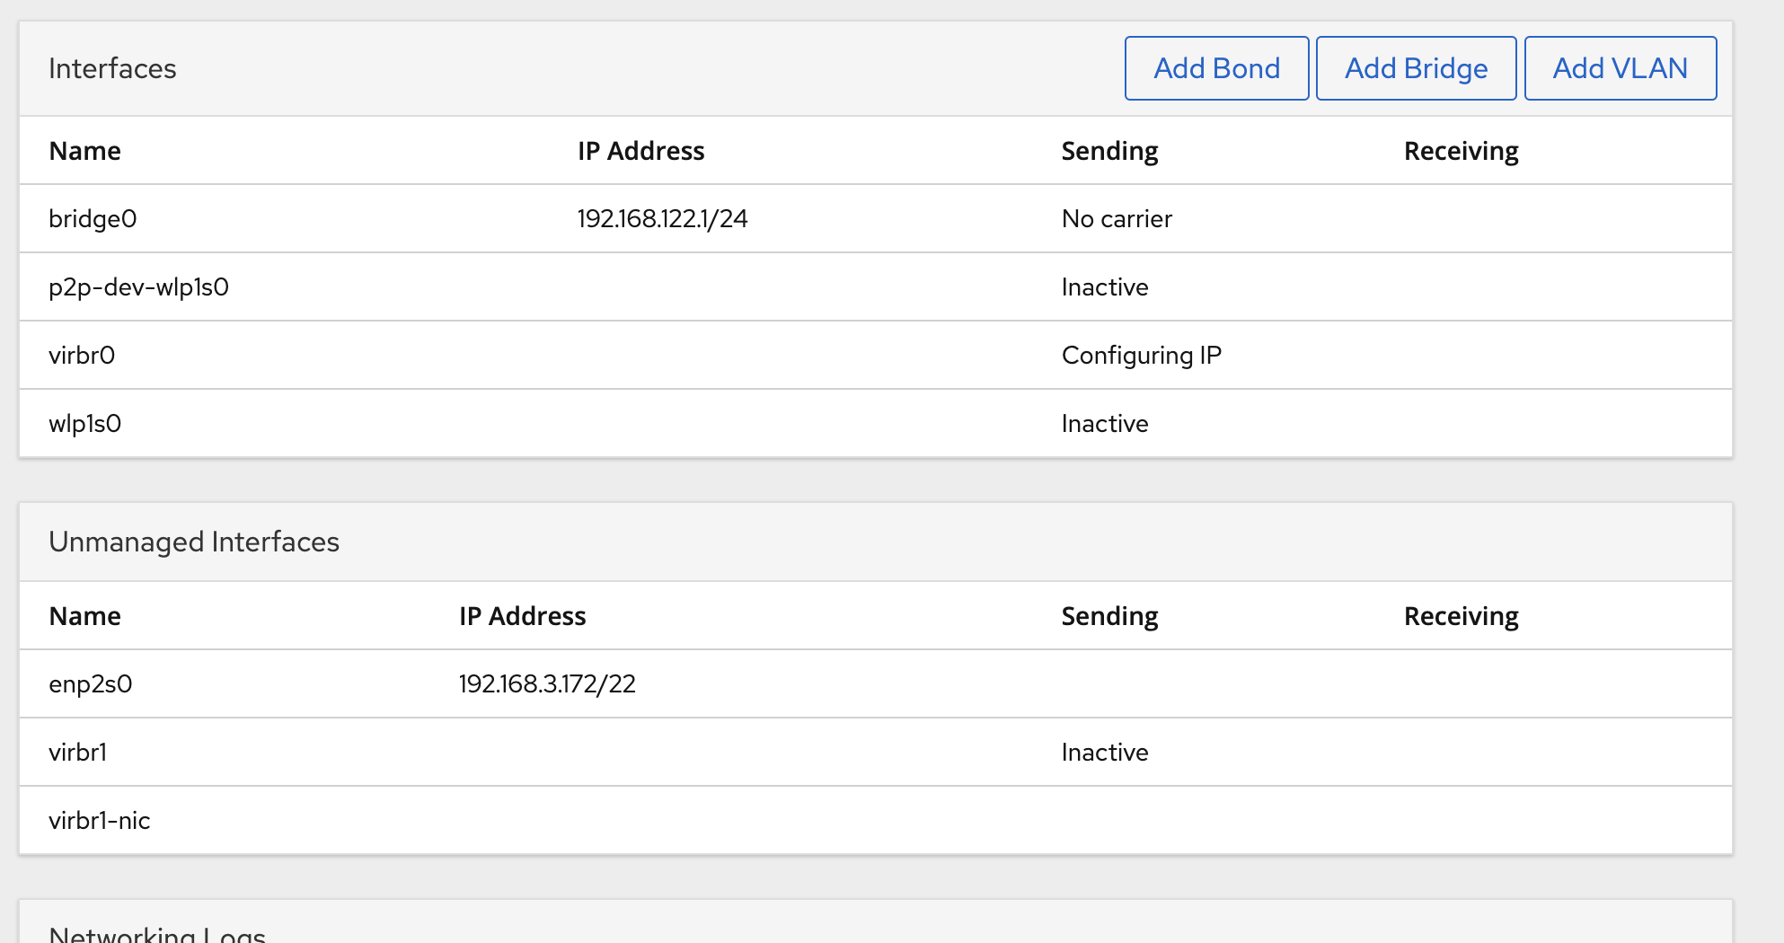Open the virbr1 unmanaged interface row

click(876, 752)
